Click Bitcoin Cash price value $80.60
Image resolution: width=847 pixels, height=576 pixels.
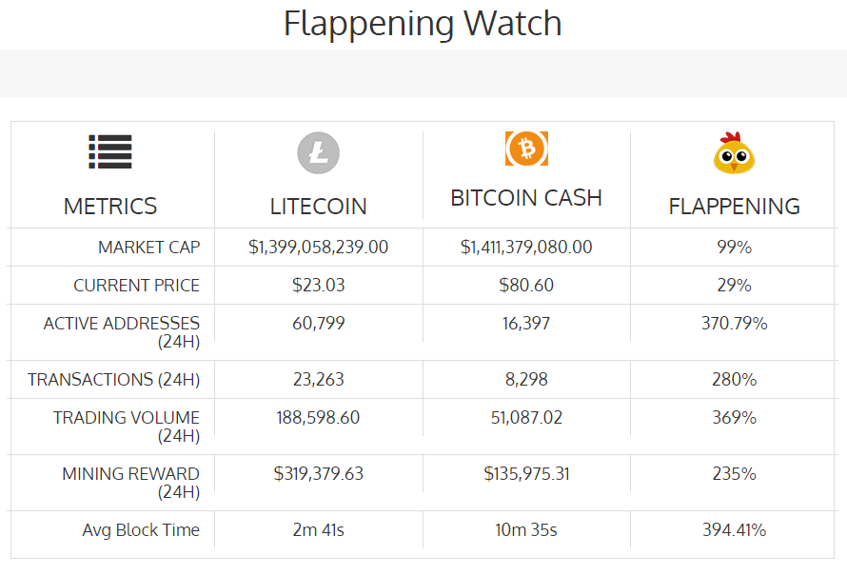click(x=526, y=286)
